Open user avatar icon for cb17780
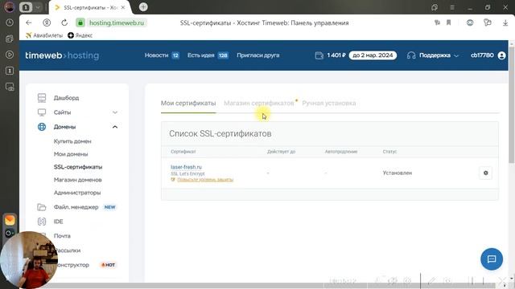This screenshot has height=289, width=515. pos(501,55)
